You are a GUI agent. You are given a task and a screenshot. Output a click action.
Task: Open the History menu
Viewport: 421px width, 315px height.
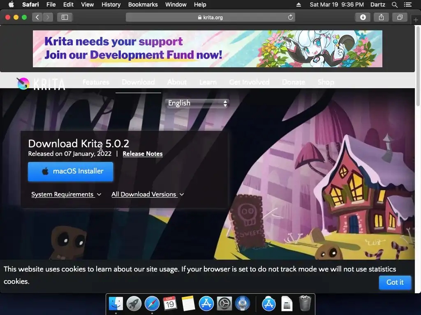click(x=111, y=5)
